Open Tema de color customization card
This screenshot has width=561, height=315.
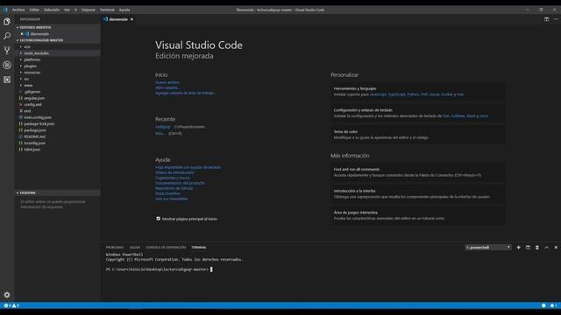pos(417,134)
